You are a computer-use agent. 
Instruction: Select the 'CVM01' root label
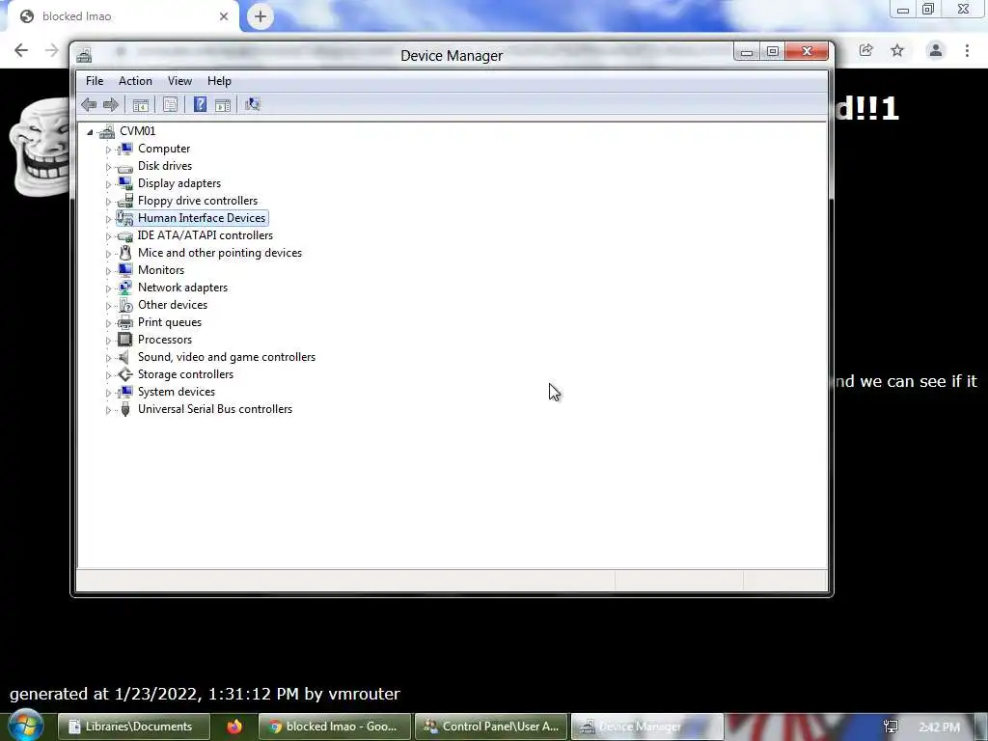click(137, 131)
